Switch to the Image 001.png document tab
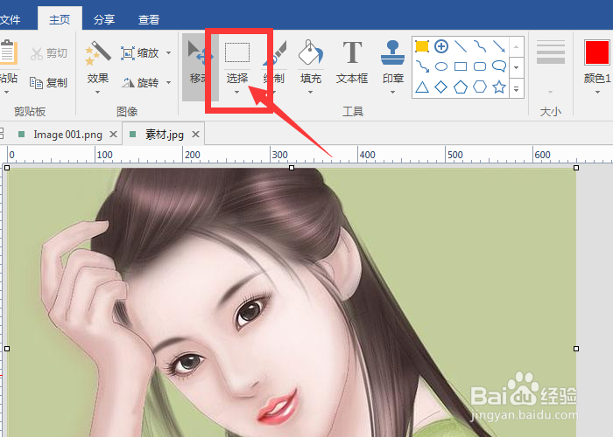The width and height of the screenshot is (613, 437). [x=67, y=135]
